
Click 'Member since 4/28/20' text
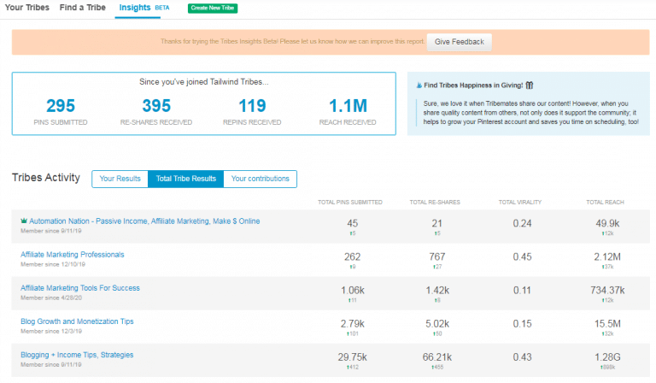click(x=51, y=298)
